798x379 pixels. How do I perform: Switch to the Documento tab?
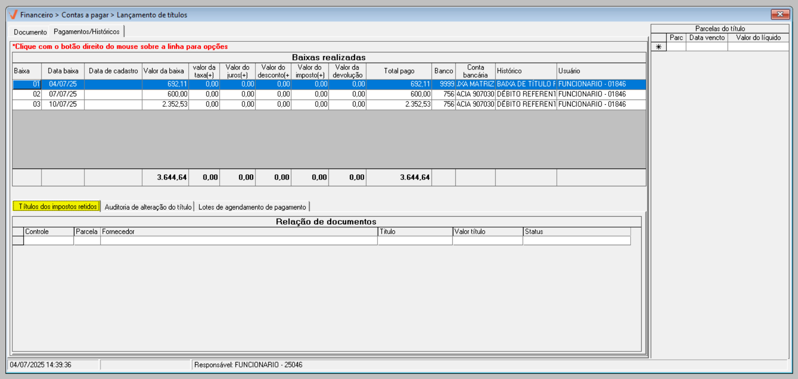click(x=30, y=32)
